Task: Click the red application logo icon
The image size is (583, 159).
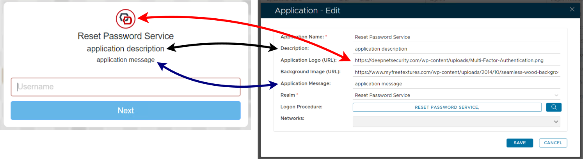Action: click(126, 18)
